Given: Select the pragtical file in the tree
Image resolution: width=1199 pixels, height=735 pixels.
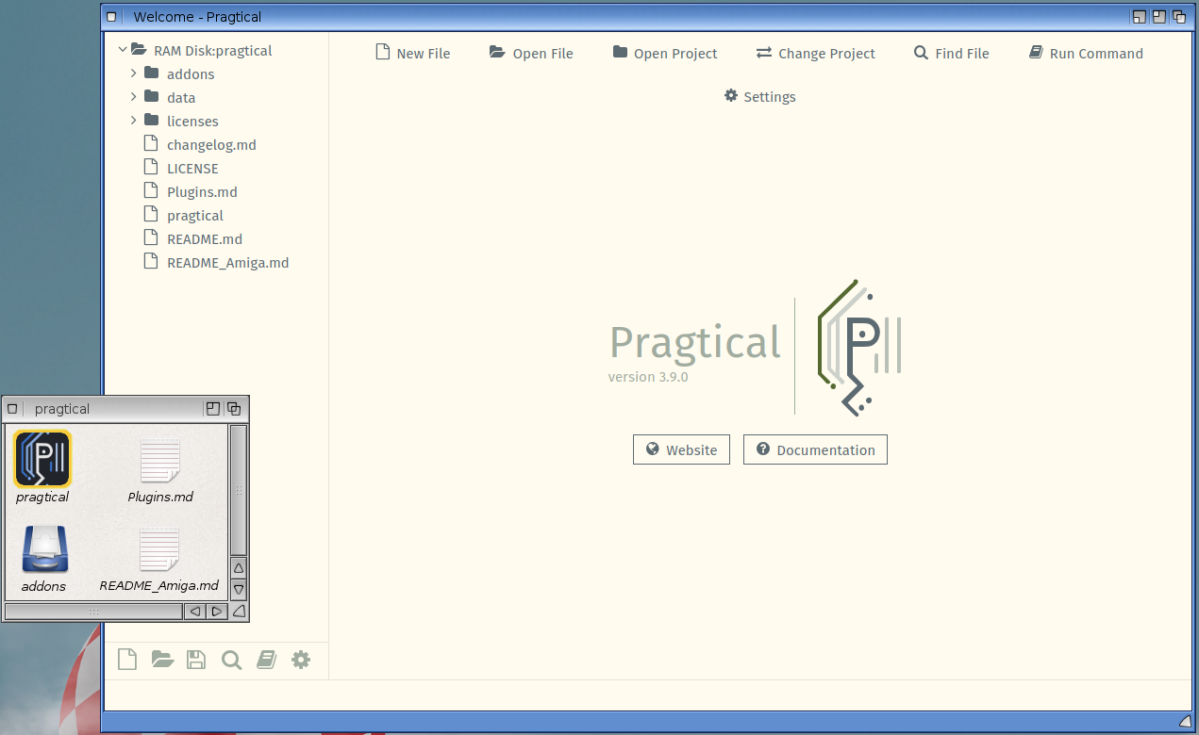Looking at the screenshot, I should click(x=195, y=215).
